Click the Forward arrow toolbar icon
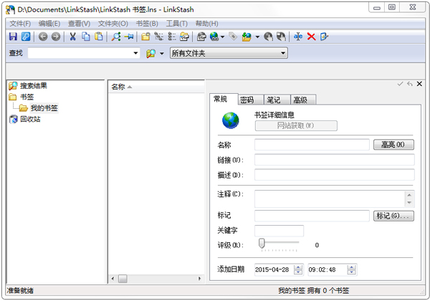The image size is (430, 301). pyautogui.click(x=56, y=37)
